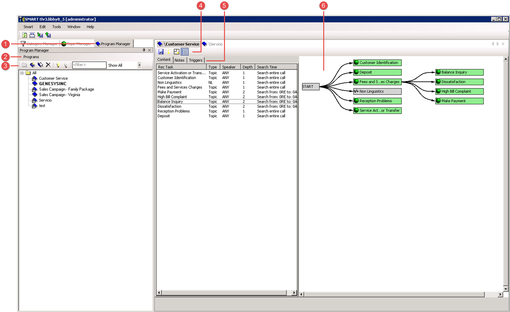Viewport: 510px width, 312px height.
Task: Pin the Program Manager panel
Action: pyautogui.click(x=144, y=50)
